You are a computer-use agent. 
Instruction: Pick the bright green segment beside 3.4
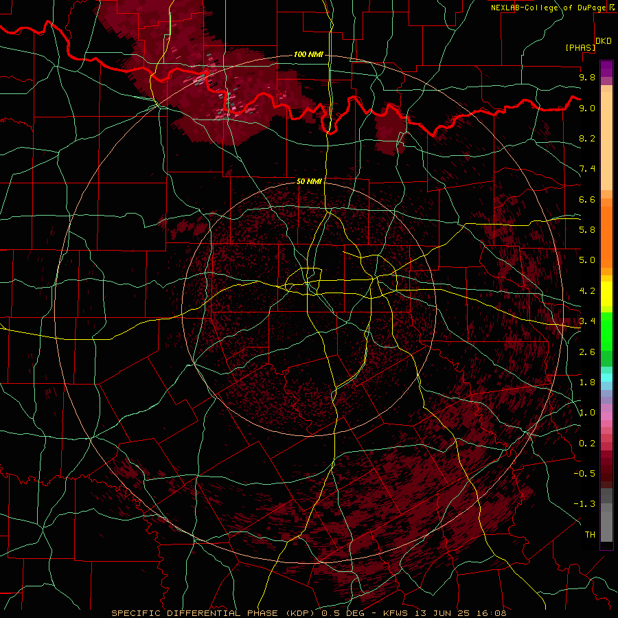coord(606,332)
